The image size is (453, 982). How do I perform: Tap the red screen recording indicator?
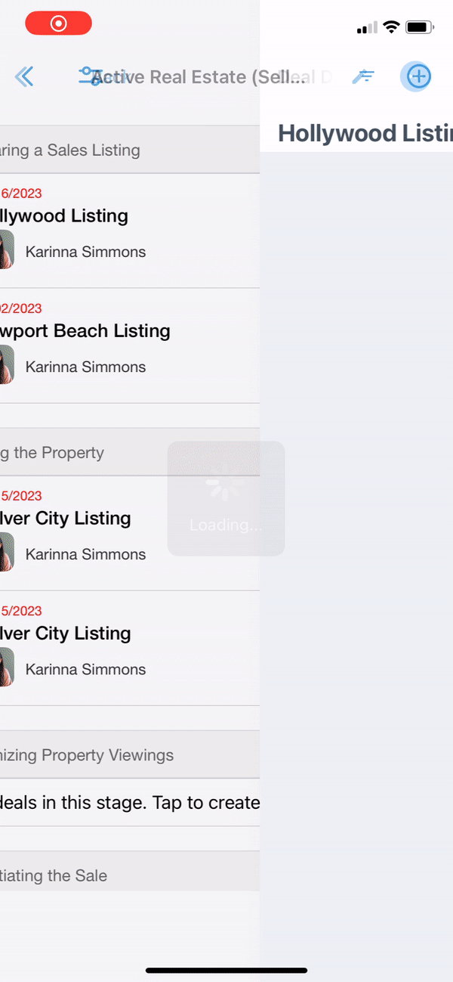[58, 23]
